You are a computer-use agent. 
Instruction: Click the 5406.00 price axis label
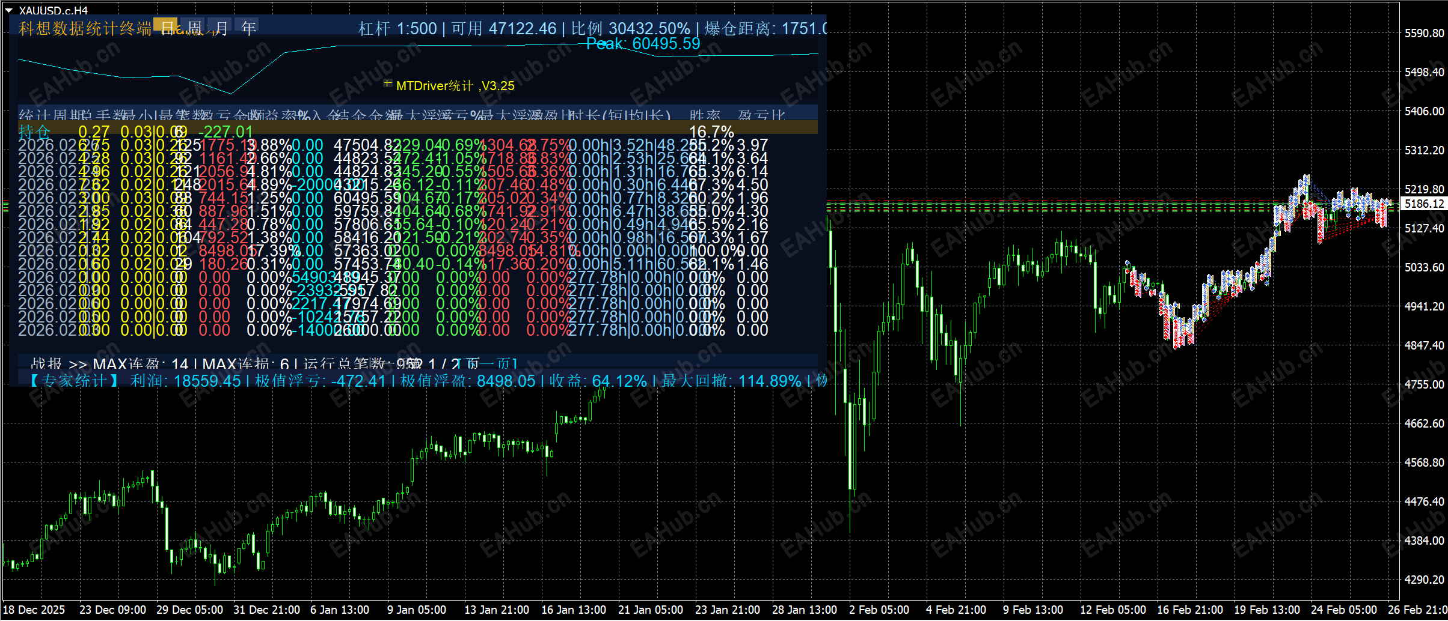coord(1424,111)
